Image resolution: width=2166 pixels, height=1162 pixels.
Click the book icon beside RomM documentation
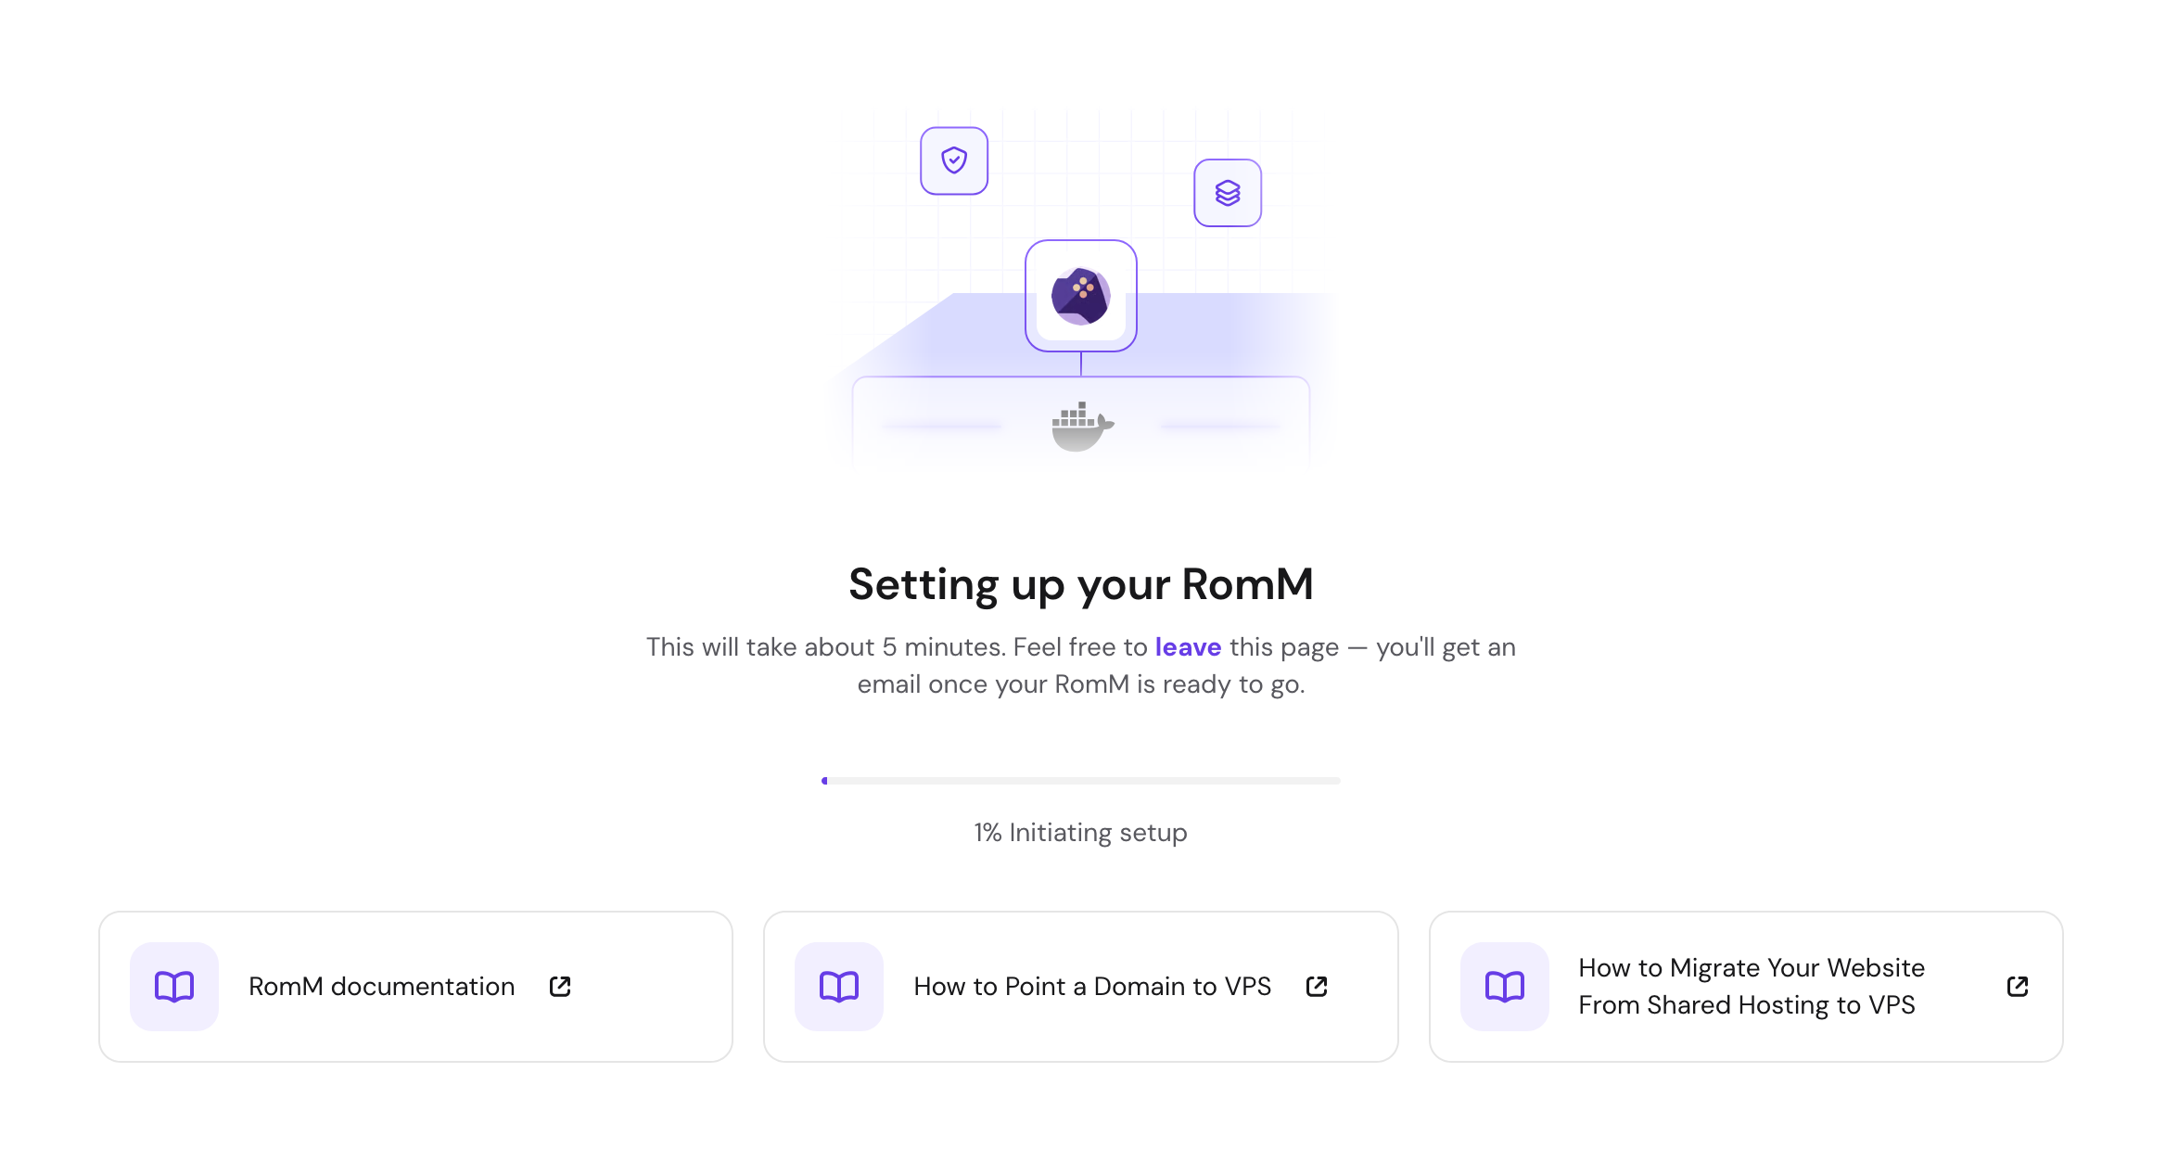(x=174, y=986)
